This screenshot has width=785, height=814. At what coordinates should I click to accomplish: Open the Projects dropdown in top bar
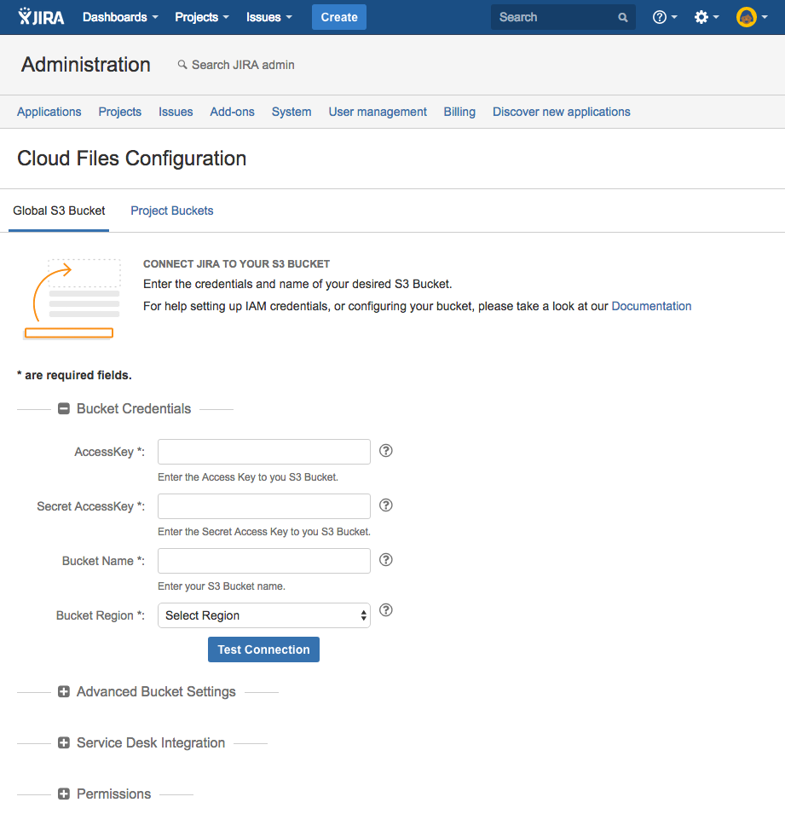[201, 17]
